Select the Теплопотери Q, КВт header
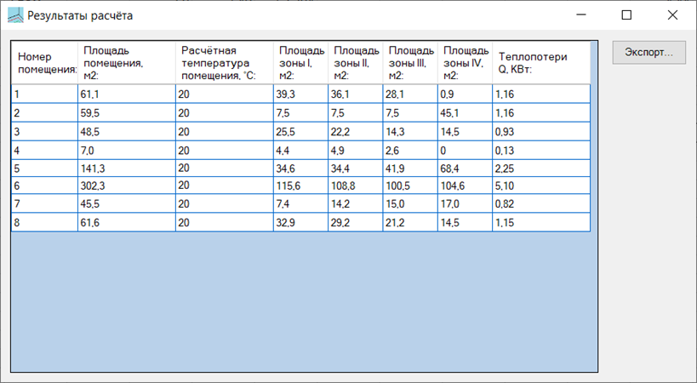Viewport: 697px width, 383px height. 540,62
